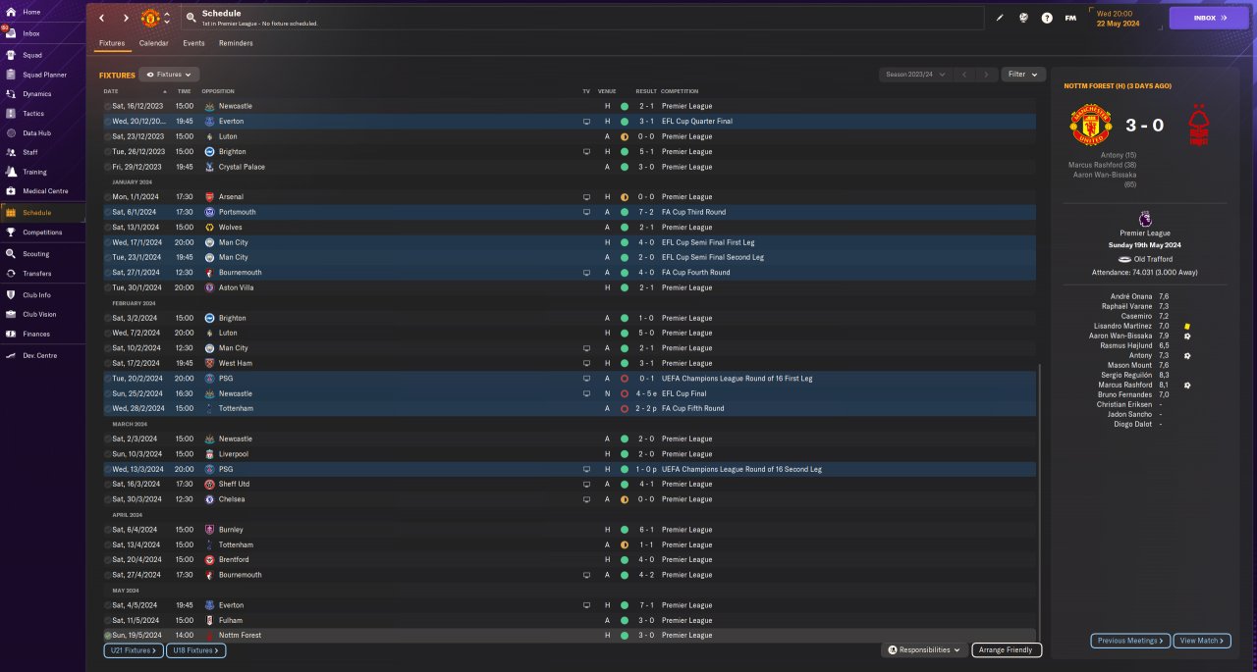
Task: Open Home from the sidebar
Action: pos(30,12)
